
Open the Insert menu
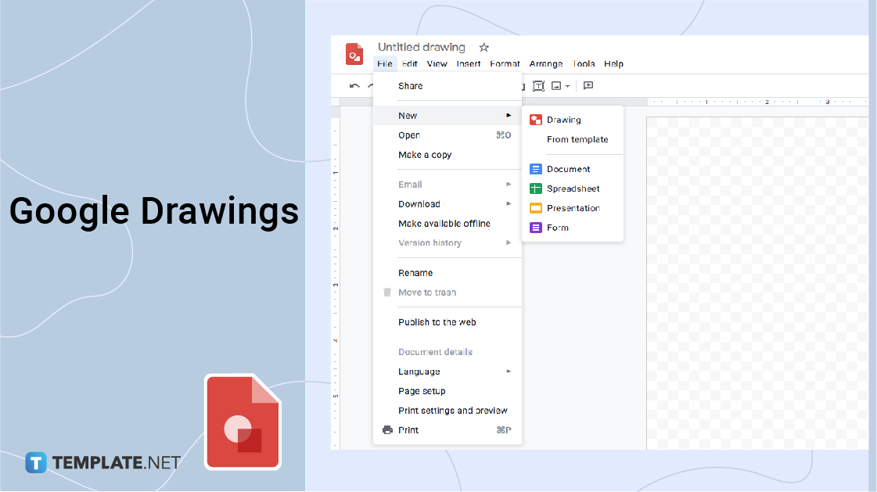point(468,63)
